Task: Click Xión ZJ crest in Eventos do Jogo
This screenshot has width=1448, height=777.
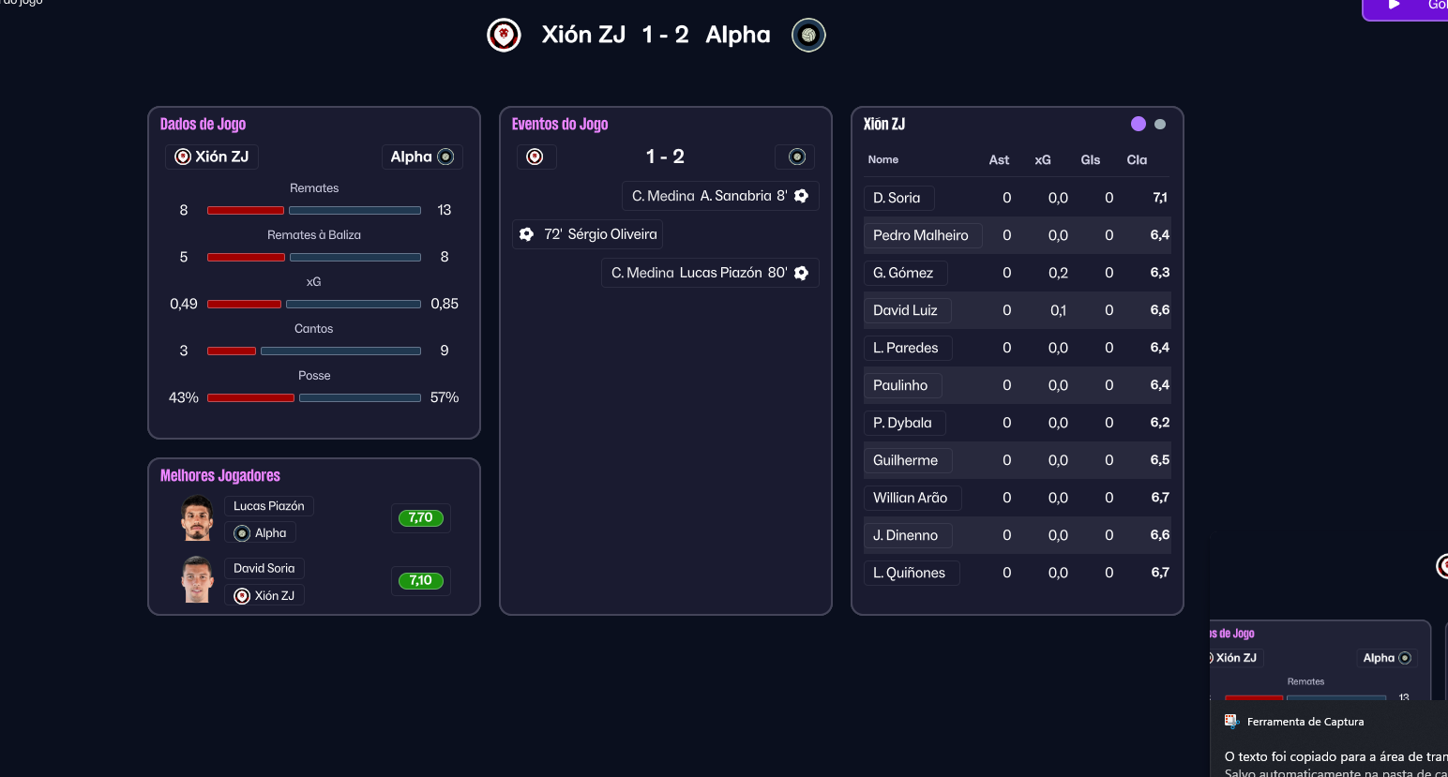Action: [x=535, y=157]
